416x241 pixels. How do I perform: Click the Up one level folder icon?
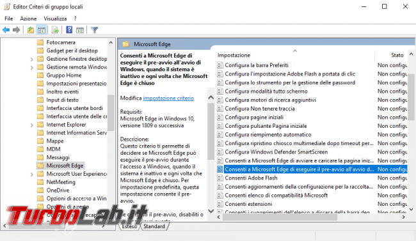(31, 30)
